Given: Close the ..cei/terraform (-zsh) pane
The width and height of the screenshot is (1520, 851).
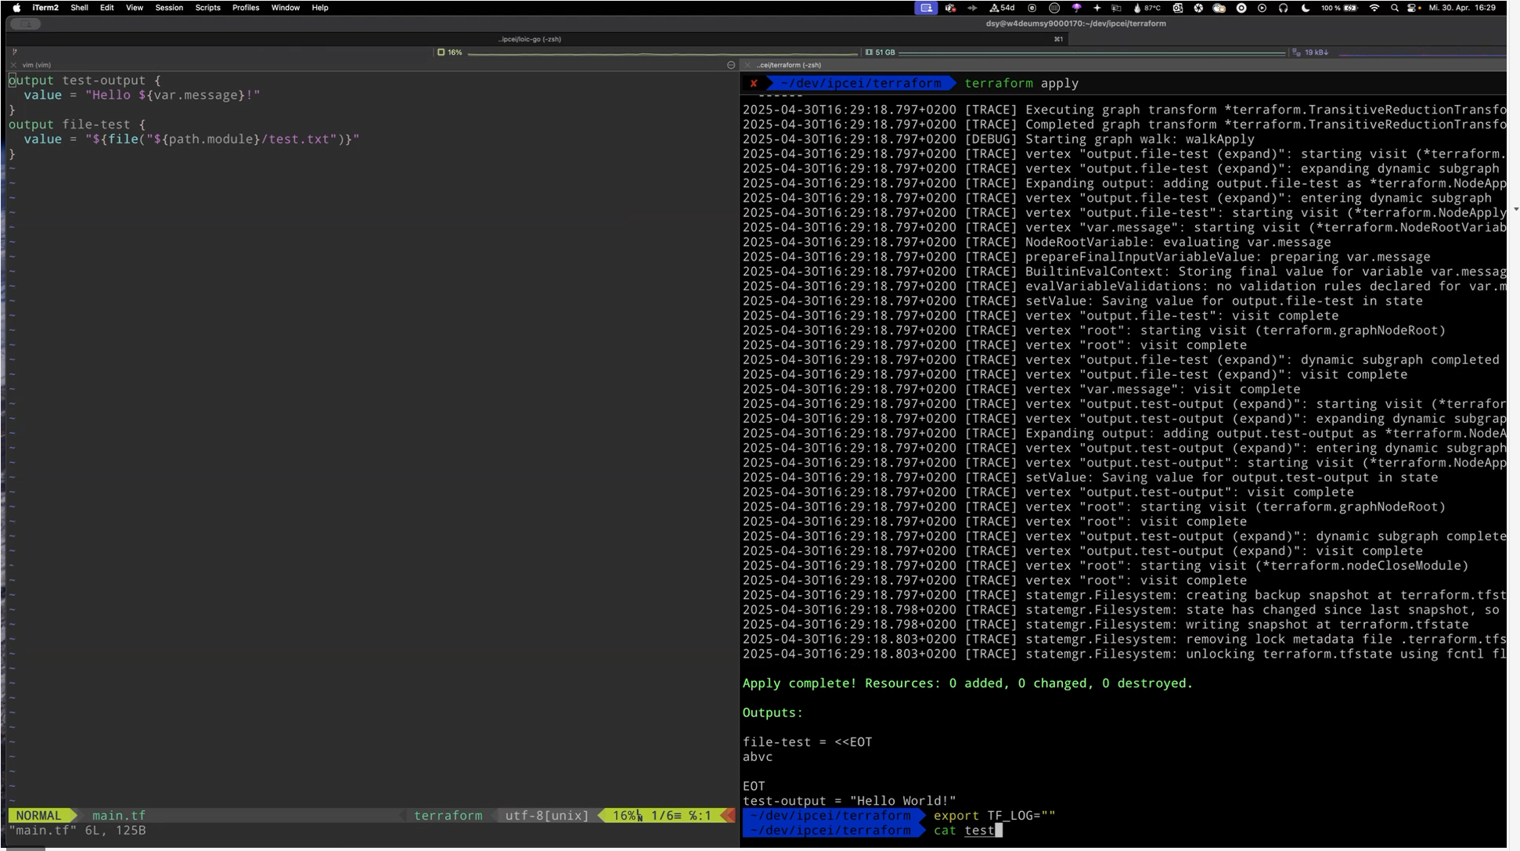Looking at the screenshot, I should coord(747,65).
